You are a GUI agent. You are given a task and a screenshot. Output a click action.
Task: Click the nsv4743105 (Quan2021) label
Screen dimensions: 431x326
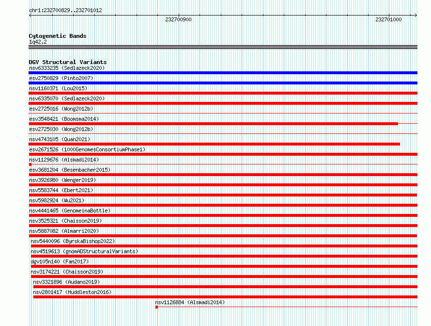pyautogui.click(x=60, y=139)
